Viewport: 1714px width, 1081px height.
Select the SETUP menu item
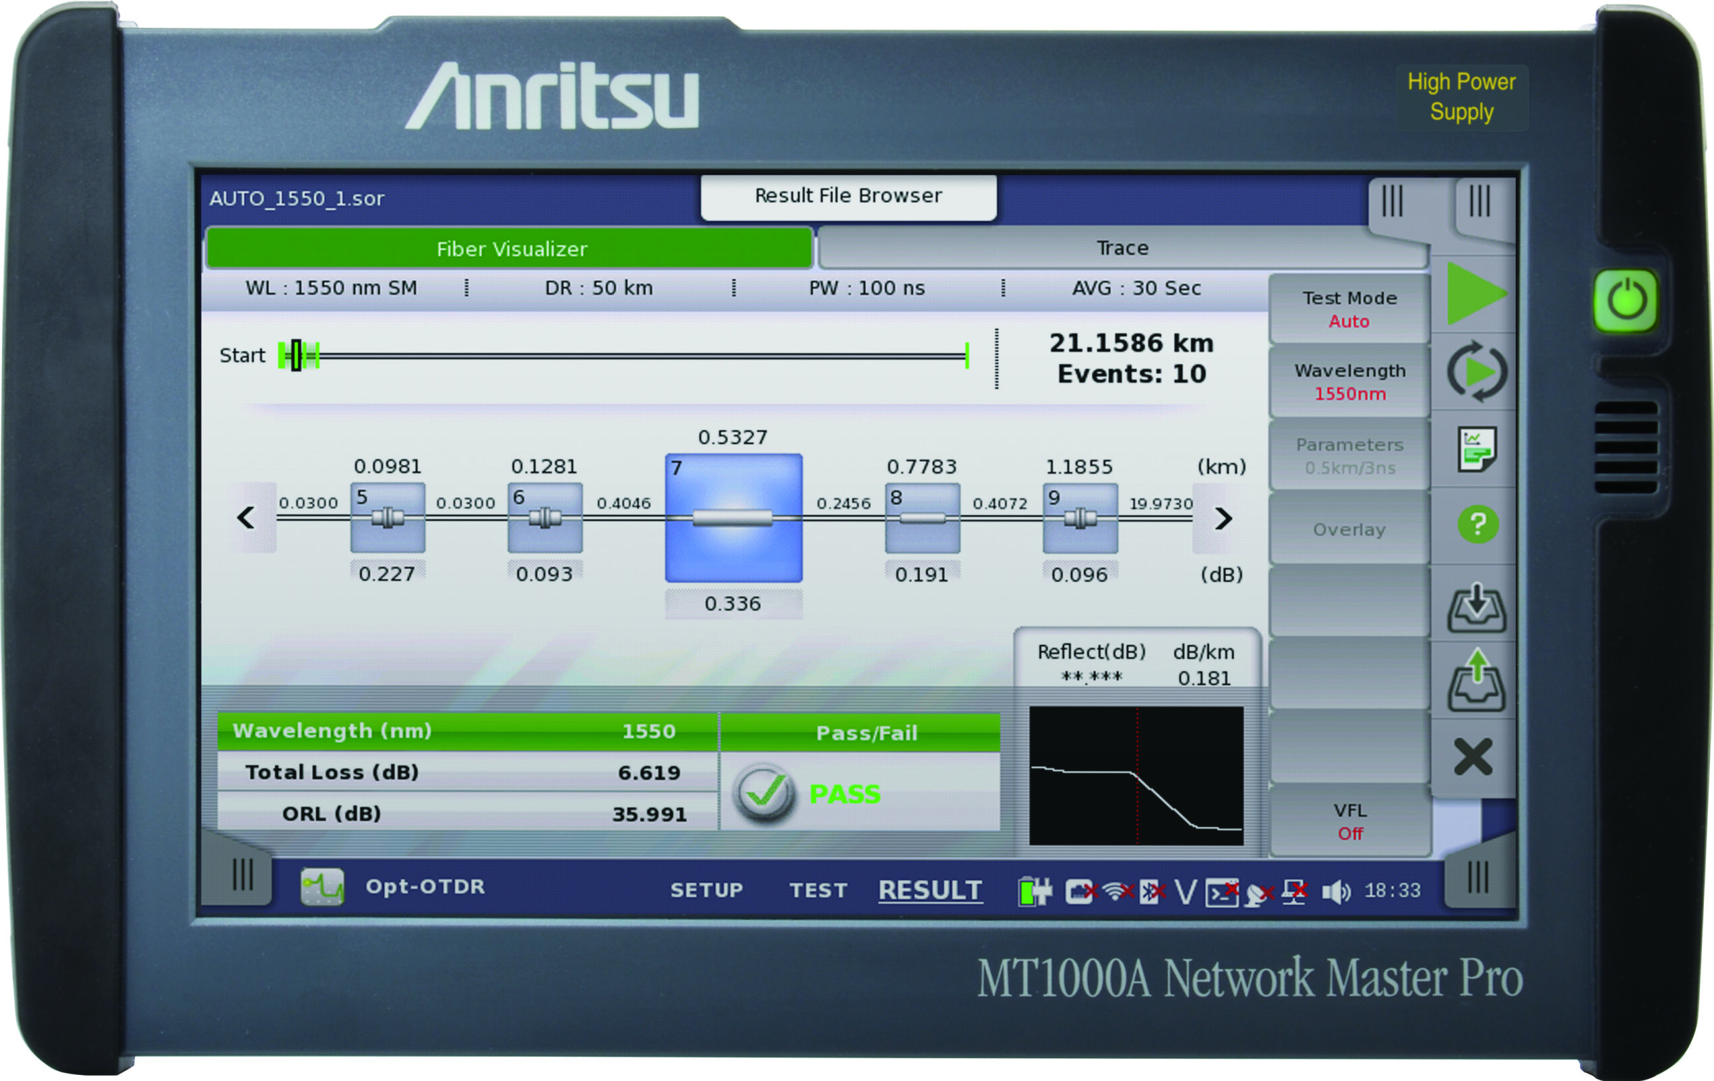point(706,890)
